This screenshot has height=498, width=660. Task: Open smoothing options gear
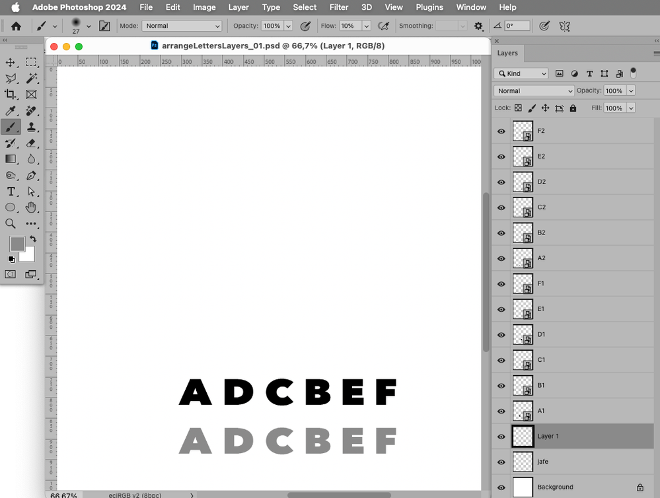pyautogui.click(x=478, y=26)
